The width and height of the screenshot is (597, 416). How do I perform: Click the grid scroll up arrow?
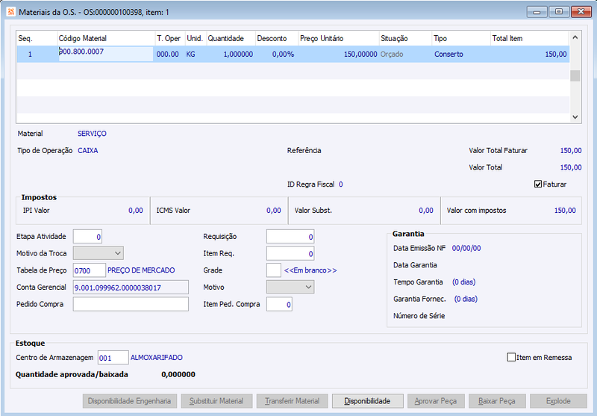pyautogui.click(x=575, y=37)
